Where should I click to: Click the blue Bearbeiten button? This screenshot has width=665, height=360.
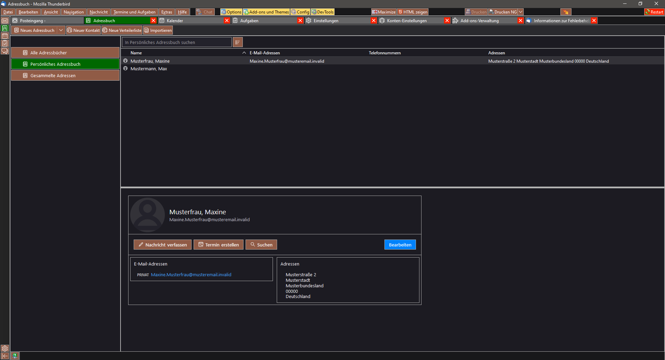[400, 245]
